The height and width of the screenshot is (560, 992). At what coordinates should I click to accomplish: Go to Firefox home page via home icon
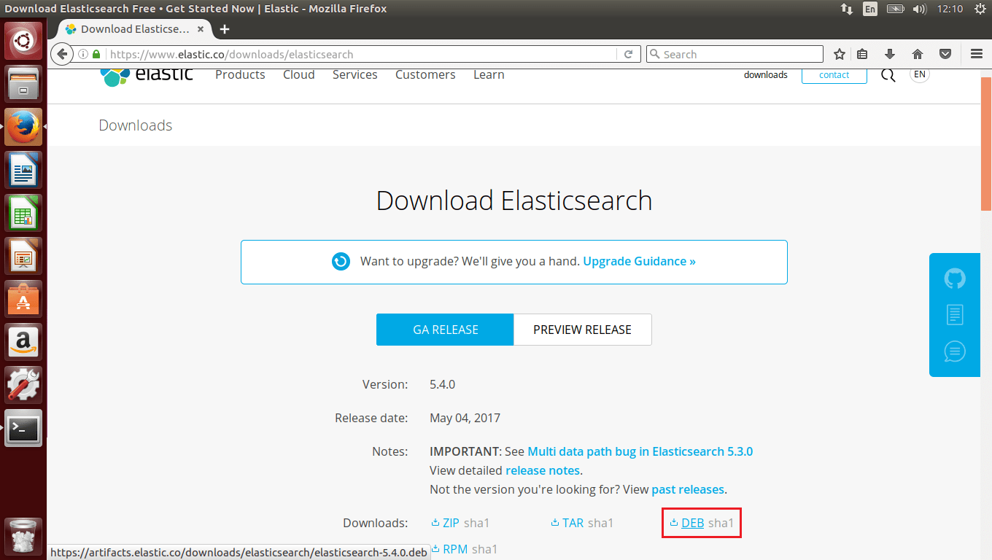[917, 53]
